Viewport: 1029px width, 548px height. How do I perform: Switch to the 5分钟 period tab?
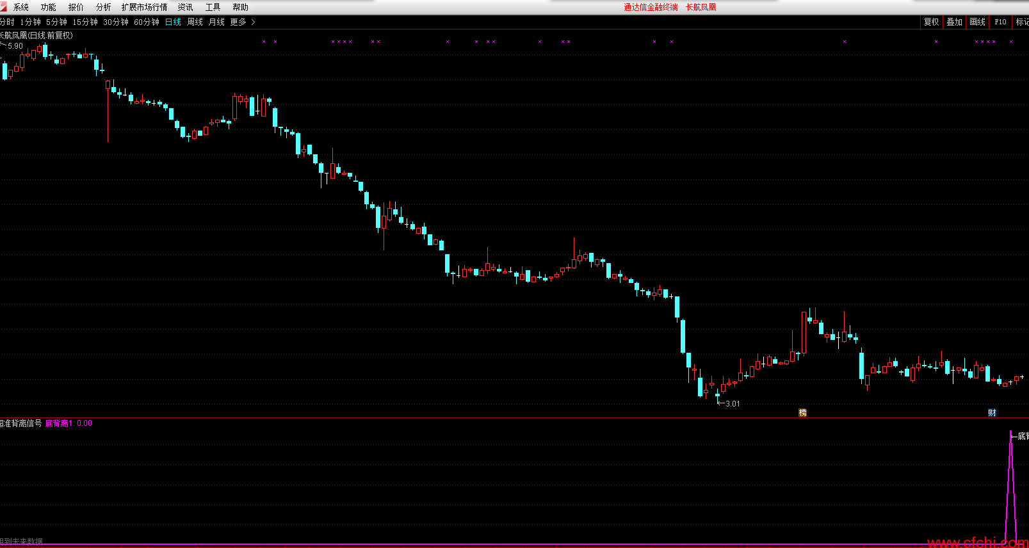point(56,22)
